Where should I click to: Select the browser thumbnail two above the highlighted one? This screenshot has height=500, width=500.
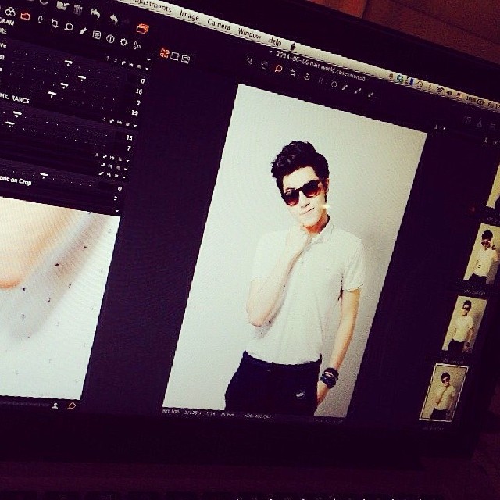pyautogui.click(x=482, y=255)
